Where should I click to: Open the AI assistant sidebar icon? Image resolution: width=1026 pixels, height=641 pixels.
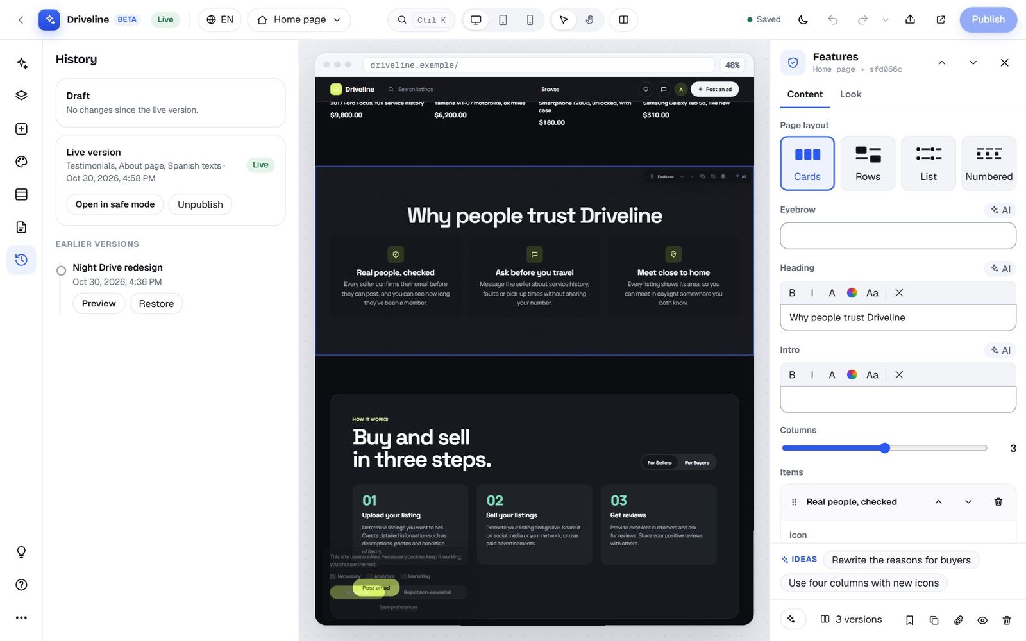21,63
